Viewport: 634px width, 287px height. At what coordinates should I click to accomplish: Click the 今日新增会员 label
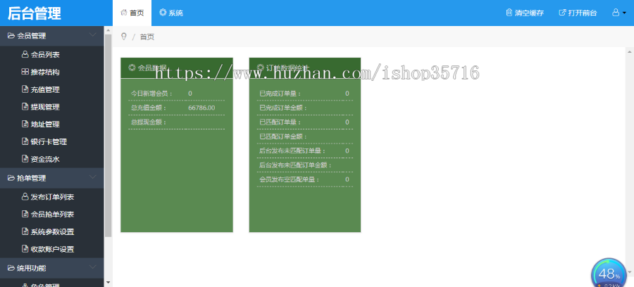click(151, 94)
